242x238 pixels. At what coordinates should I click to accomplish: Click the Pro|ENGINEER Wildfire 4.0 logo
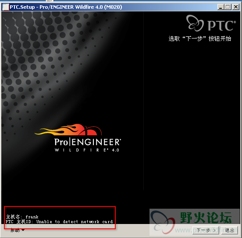(x=78, y=138)
